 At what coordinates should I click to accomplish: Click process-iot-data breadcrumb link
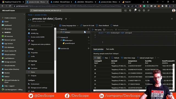(x=41, y=15)
